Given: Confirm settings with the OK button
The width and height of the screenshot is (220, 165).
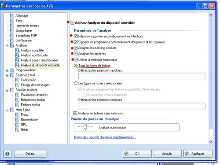Looking at the screenshot, I should tap(137, 154).
